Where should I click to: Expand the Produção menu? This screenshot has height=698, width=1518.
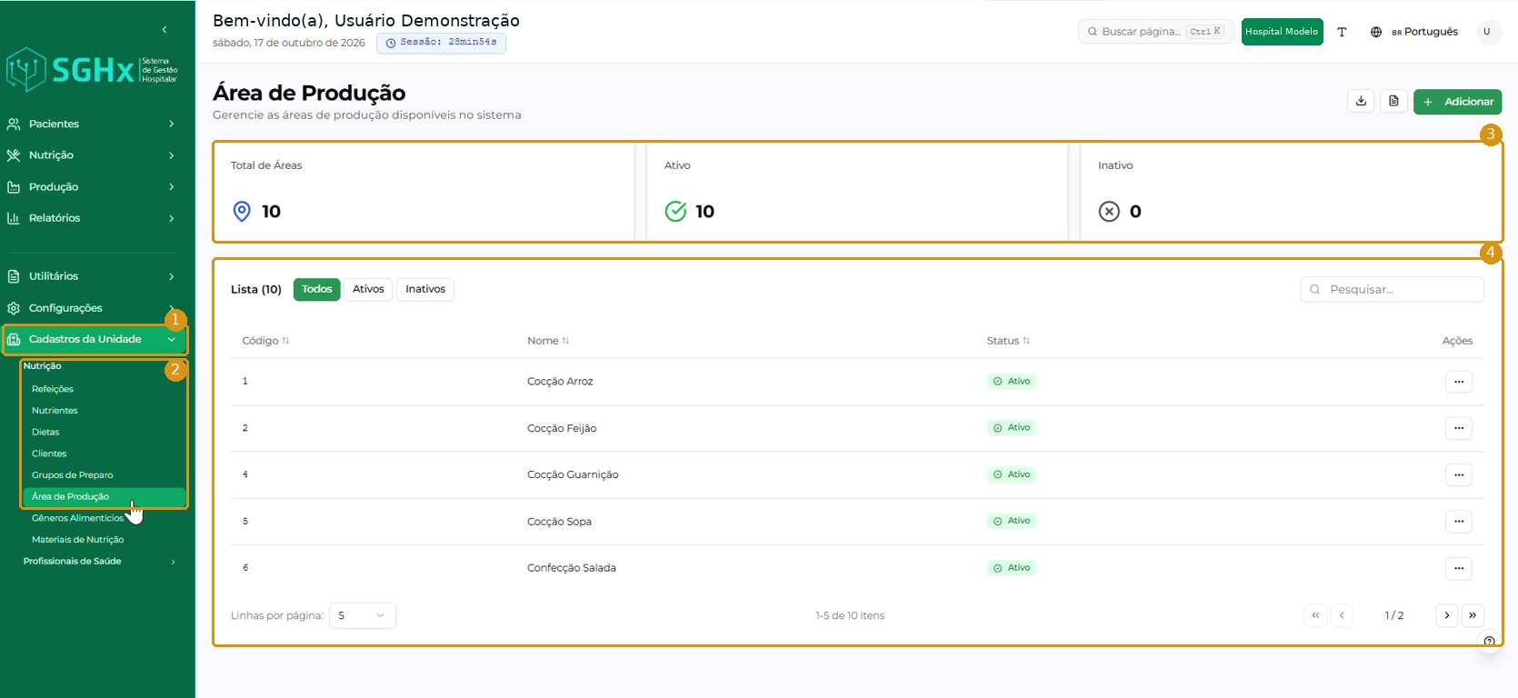pos(91,187)
